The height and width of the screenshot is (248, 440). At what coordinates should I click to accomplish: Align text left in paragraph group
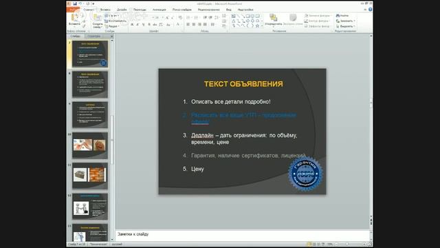pyautogui.click(x=188, y=25)
